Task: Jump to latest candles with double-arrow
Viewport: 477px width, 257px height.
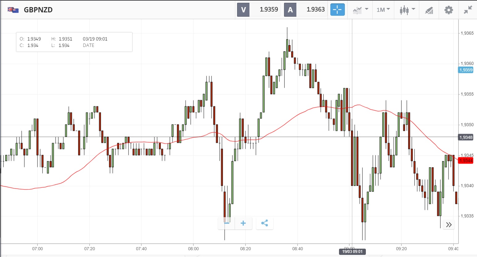Action: [x=449, y=225]
